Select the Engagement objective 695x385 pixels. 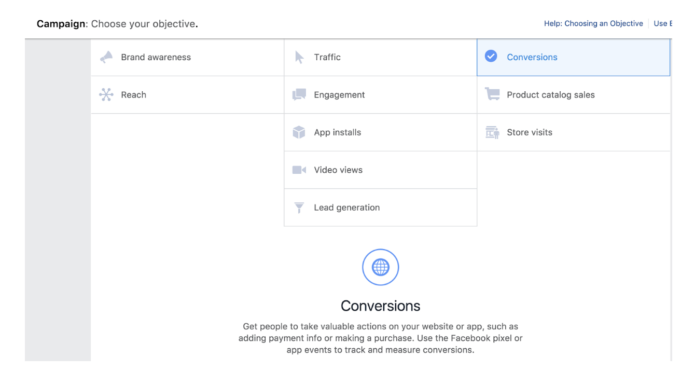pyautogui.click(x=339, y=95)
